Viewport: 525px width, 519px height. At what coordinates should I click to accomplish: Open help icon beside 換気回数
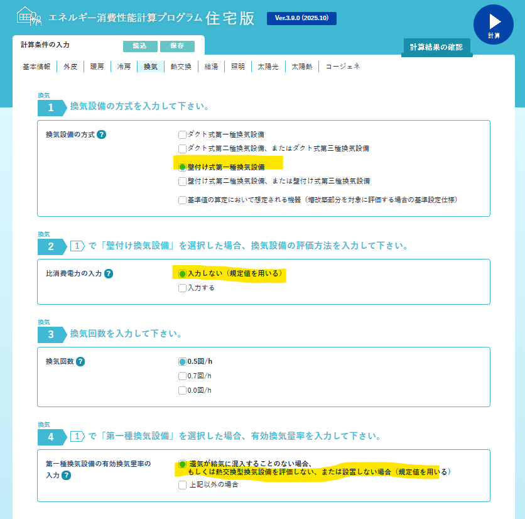pyautogui.click(x=80, y=361)
